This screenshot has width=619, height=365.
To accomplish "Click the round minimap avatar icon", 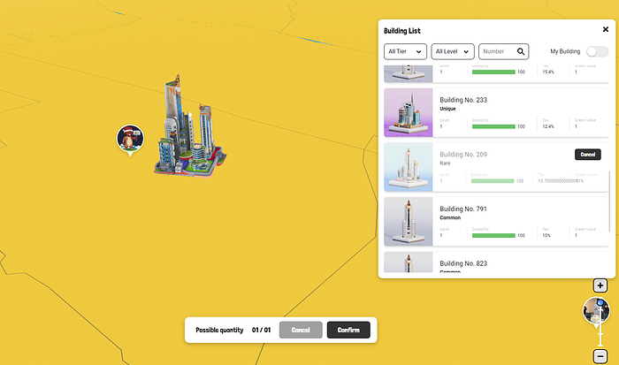I will (595, 311).
